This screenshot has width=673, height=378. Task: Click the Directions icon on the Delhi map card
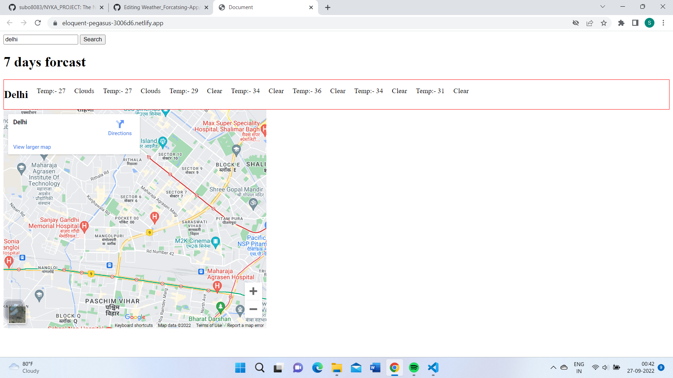(120, 125)
